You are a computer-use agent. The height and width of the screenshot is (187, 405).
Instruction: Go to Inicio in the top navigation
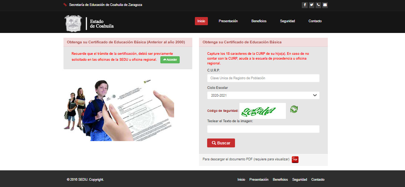(x=201, y=21)
